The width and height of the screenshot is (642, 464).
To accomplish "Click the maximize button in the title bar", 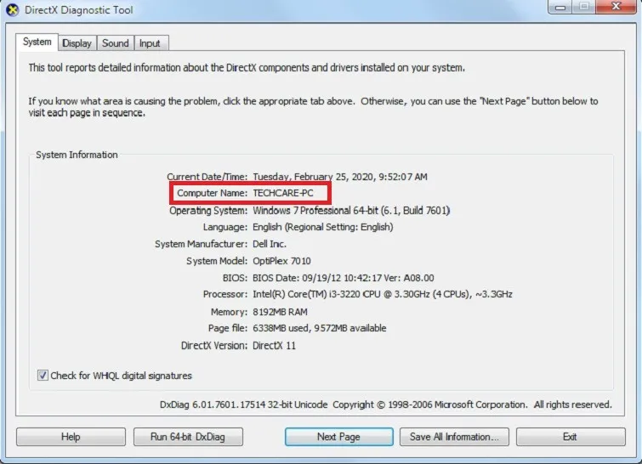I will point(583,8).
